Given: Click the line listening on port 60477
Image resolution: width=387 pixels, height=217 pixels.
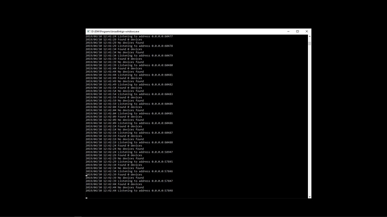Looking at the screenshot, I should (x=130, y=36).
